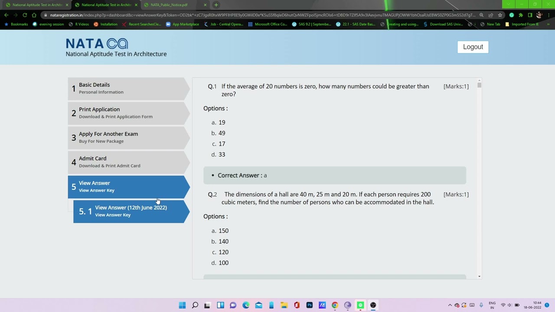Open Photoshop from the taskbar
This screenshot has height=312, width=555.
click(x=309, y=305)
